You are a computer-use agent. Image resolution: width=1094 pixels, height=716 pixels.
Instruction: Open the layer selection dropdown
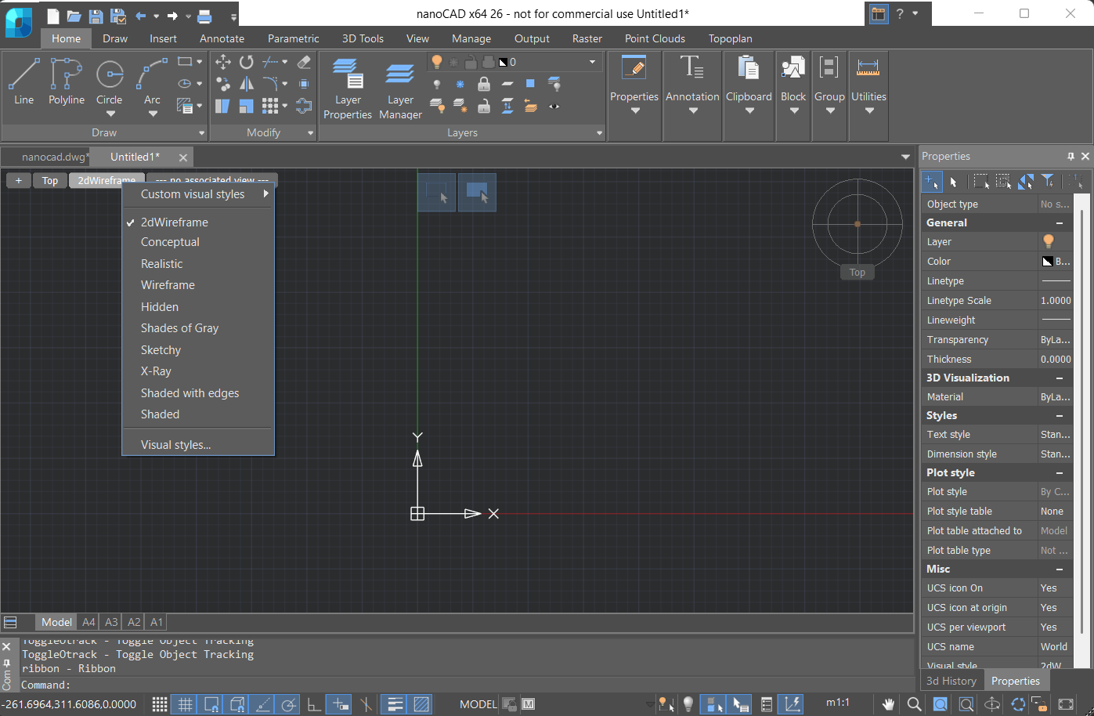(x=592, y=62)
